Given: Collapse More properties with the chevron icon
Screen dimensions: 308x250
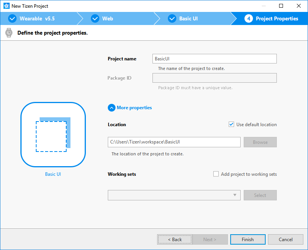Looking at the screenshot, I should [x=112, y=108].
